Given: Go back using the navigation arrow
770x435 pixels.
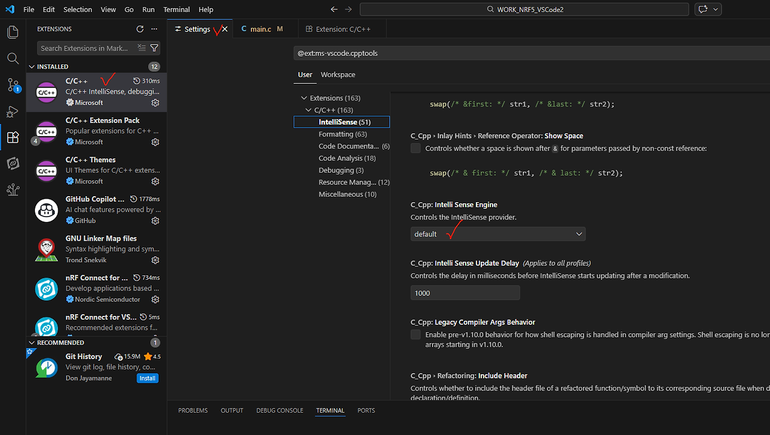Looking at the screenshot, I should (x=334, y=10).
